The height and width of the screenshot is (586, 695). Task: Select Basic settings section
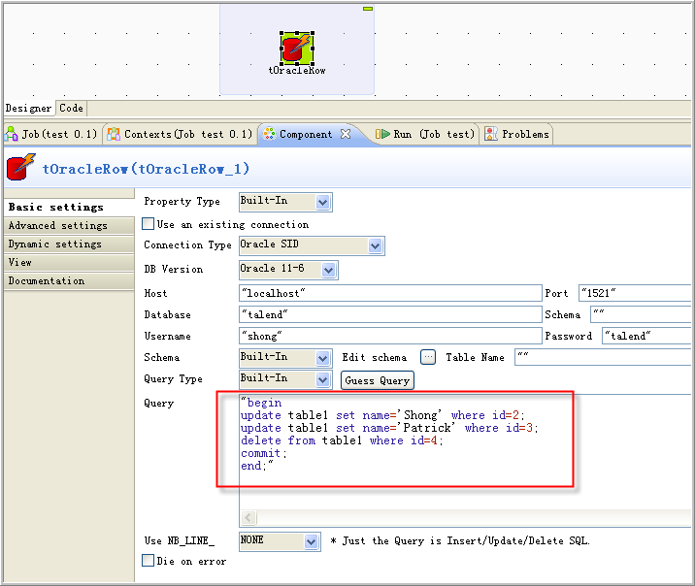[69, 207]
